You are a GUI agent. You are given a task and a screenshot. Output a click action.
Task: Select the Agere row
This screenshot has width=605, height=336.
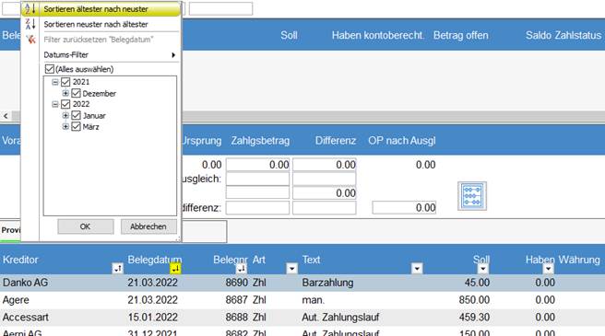[302, 300]
